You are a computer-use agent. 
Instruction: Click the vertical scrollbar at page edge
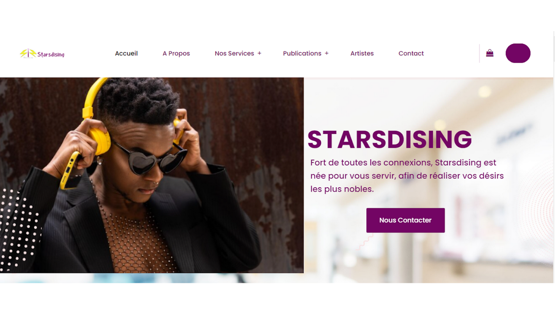point(554,156)
